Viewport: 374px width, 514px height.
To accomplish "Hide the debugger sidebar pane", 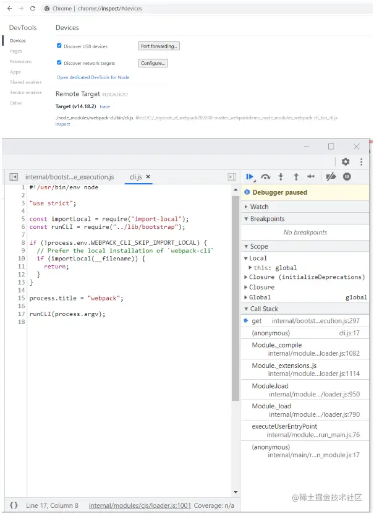I will [x=232, y=177].
